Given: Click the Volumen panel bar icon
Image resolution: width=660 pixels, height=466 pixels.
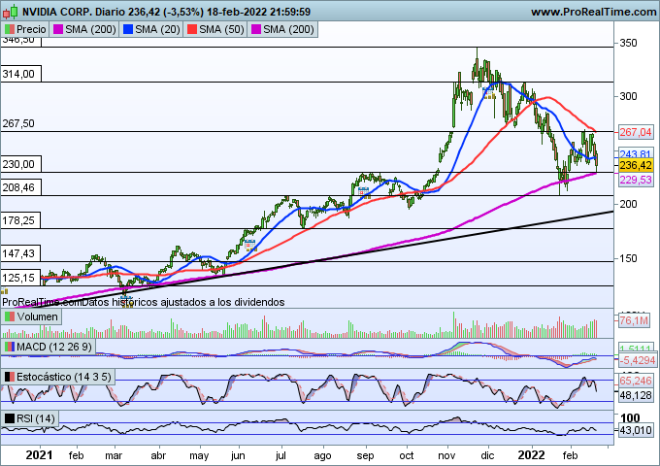Looking at the screenshot, I should point(9,316).
